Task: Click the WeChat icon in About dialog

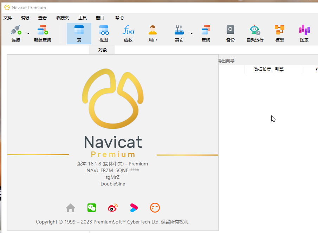Action: [x=92, y=208]
